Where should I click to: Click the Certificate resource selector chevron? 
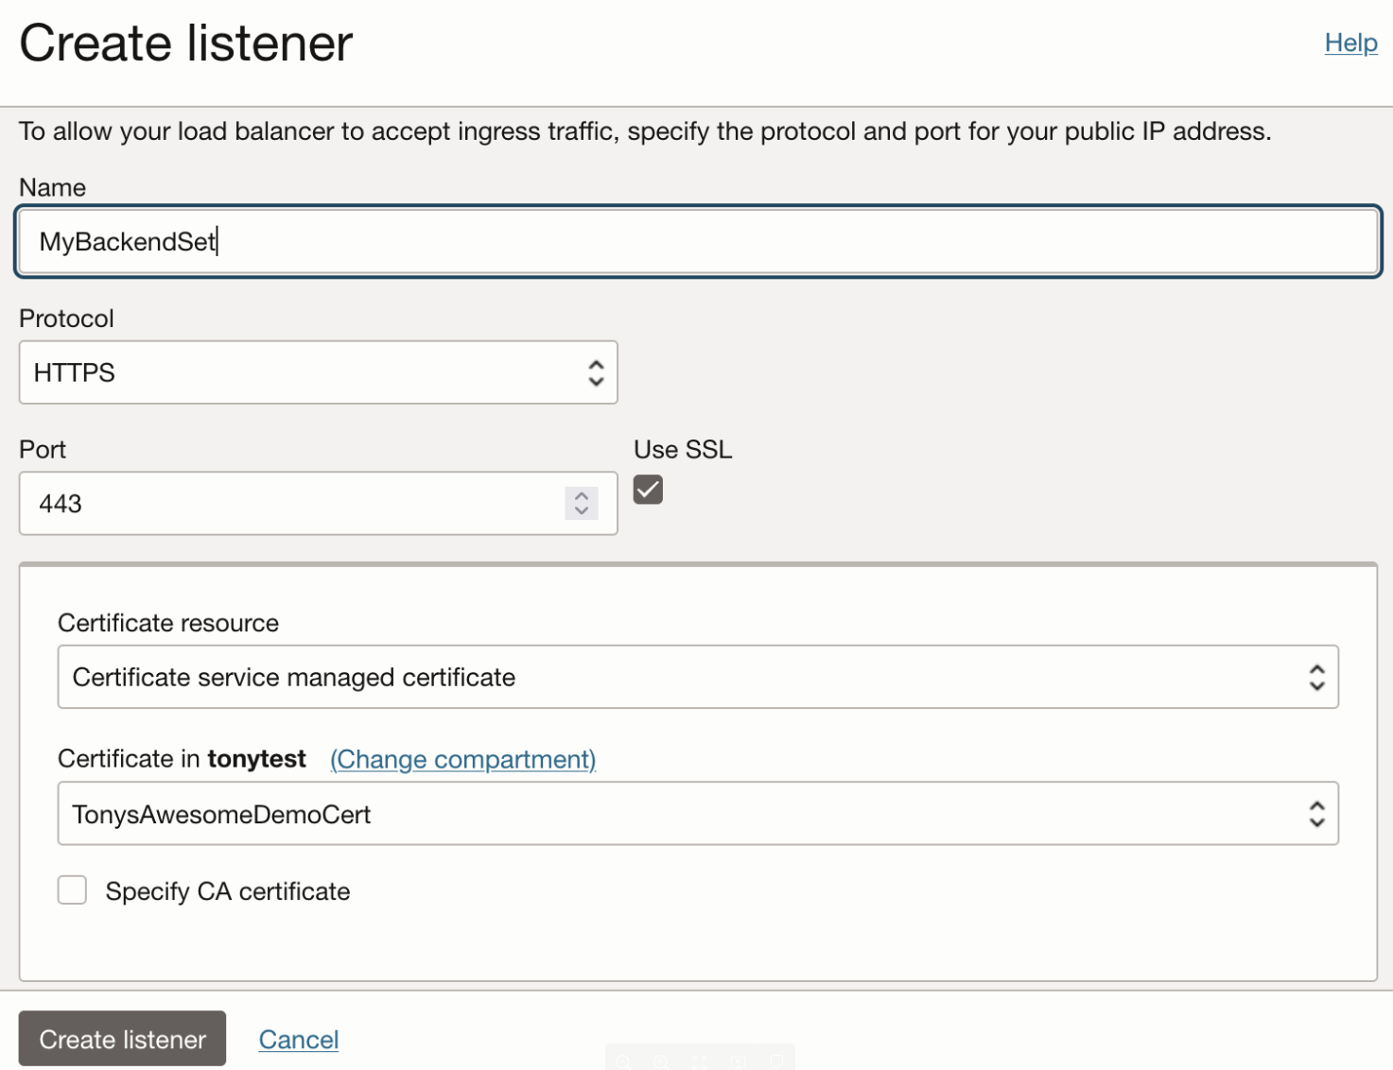point(1315,677)
